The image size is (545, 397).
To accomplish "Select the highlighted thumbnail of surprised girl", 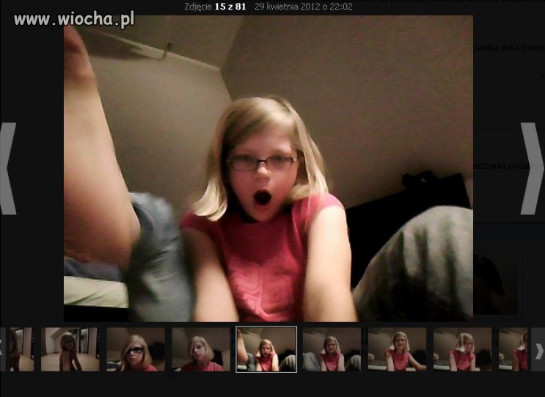I will click(266, 349).
